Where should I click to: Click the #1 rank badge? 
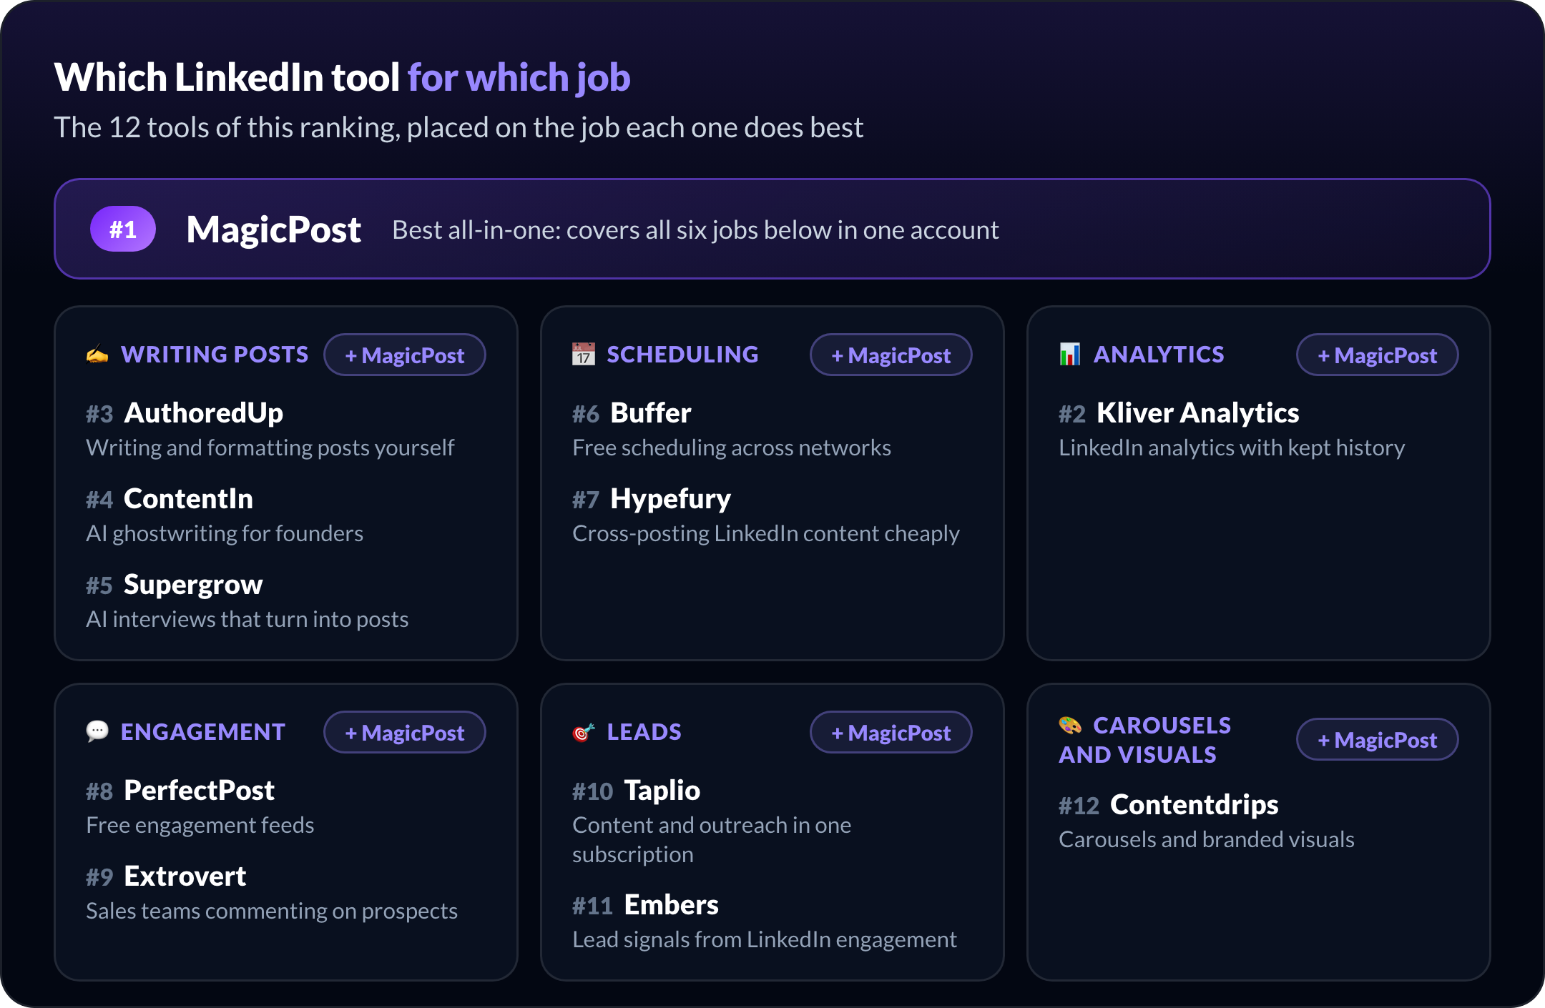tap(123, 229)
